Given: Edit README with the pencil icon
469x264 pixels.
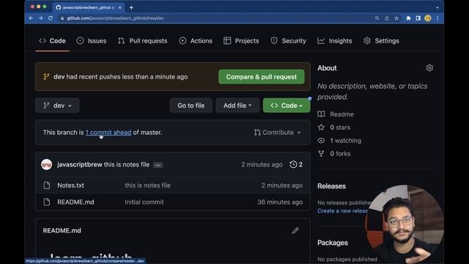Looking at the screenshot, I should [295, 230].
